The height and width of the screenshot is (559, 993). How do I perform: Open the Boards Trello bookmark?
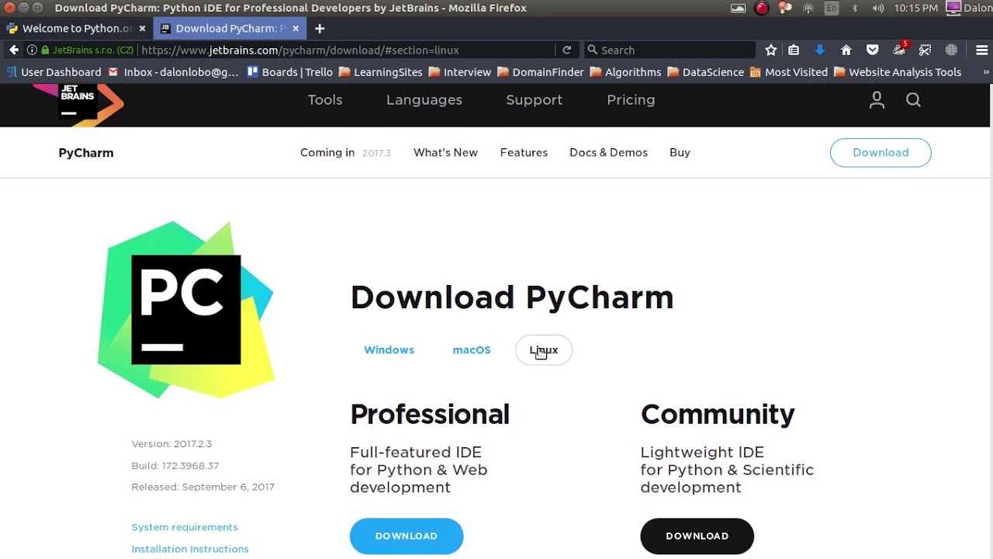coord(289,72)
